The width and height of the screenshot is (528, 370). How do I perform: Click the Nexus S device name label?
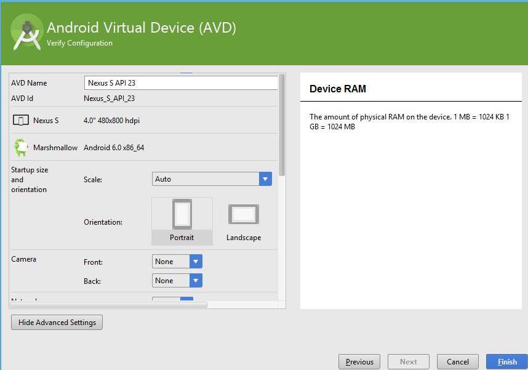pyautogui.click(x=46, y=121)
